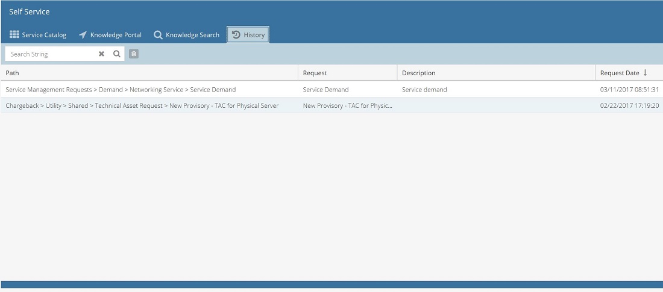Clear the search string with the X icon
663x292 pixels.
(101, 54)
